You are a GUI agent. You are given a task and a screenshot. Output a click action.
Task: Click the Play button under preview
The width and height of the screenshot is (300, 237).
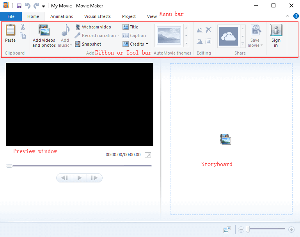tap(80, 178)
